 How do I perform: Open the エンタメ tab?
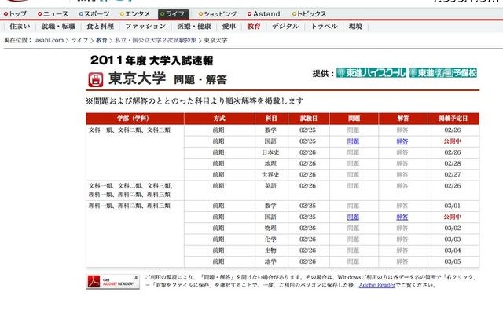[135, 14]
